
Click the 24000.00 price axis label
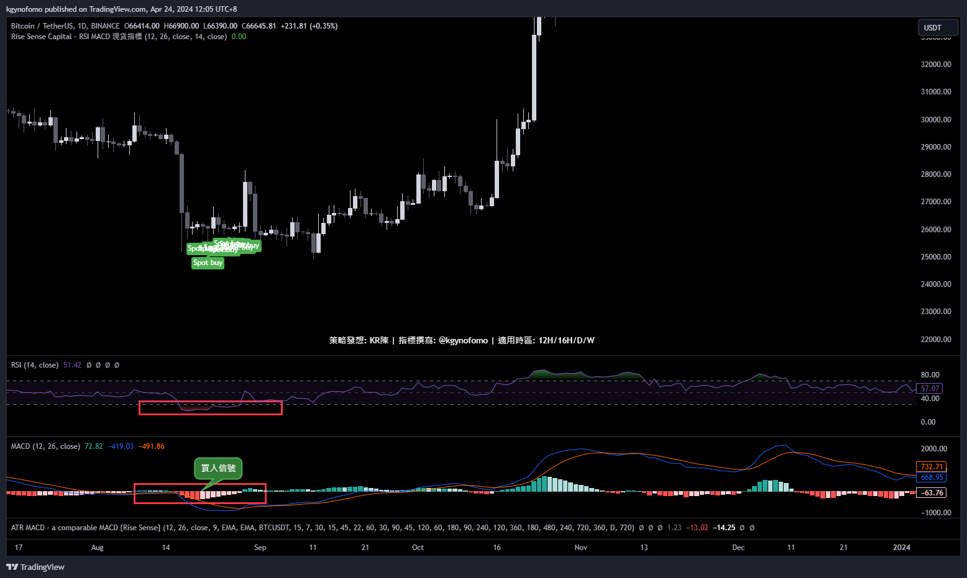click(x=936, y=284)
